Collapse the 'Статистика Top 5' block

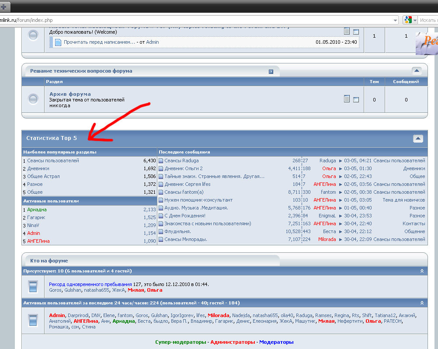coord(418,139)
